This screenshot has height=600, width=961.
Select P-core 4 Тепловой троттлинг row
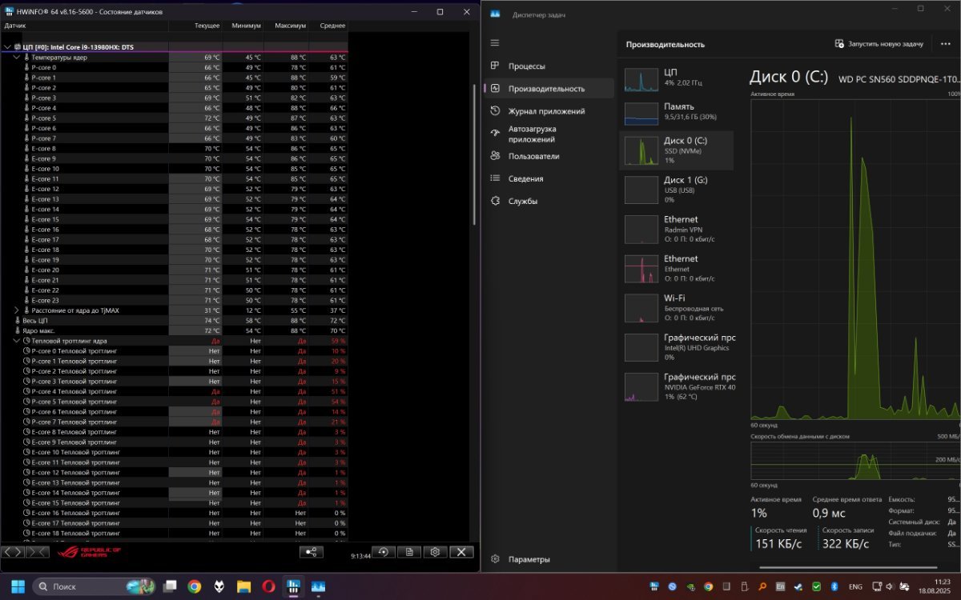[x=175, y=391]
